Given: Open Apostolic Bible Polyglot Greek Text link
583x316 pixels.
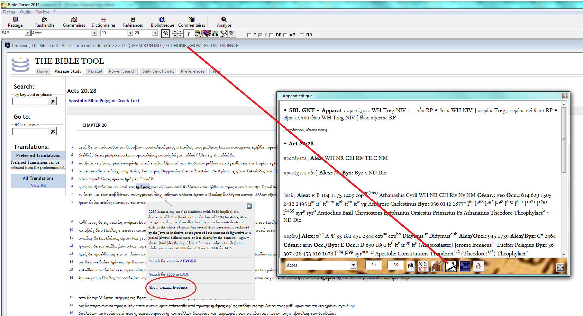Looking at the screenshot, I should coord(104,101).
